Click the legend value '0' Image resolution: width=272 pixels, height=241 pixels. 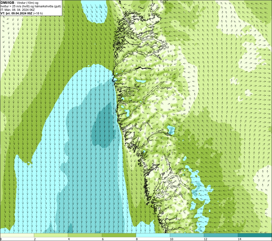pyautogui.click(x=1, y=239)
